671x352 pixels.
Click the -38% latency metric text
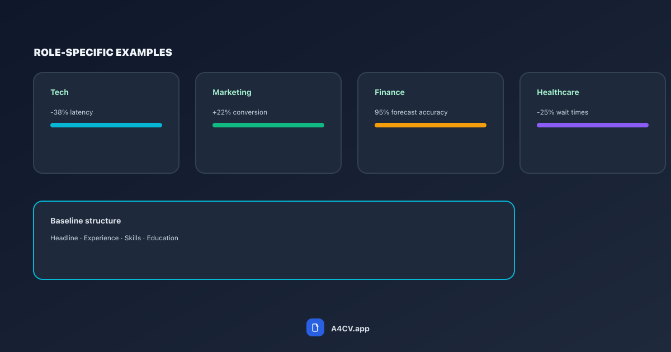point(72,112)
